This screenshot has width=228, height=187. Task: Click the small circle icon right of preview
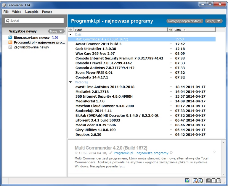coord(214,152)
